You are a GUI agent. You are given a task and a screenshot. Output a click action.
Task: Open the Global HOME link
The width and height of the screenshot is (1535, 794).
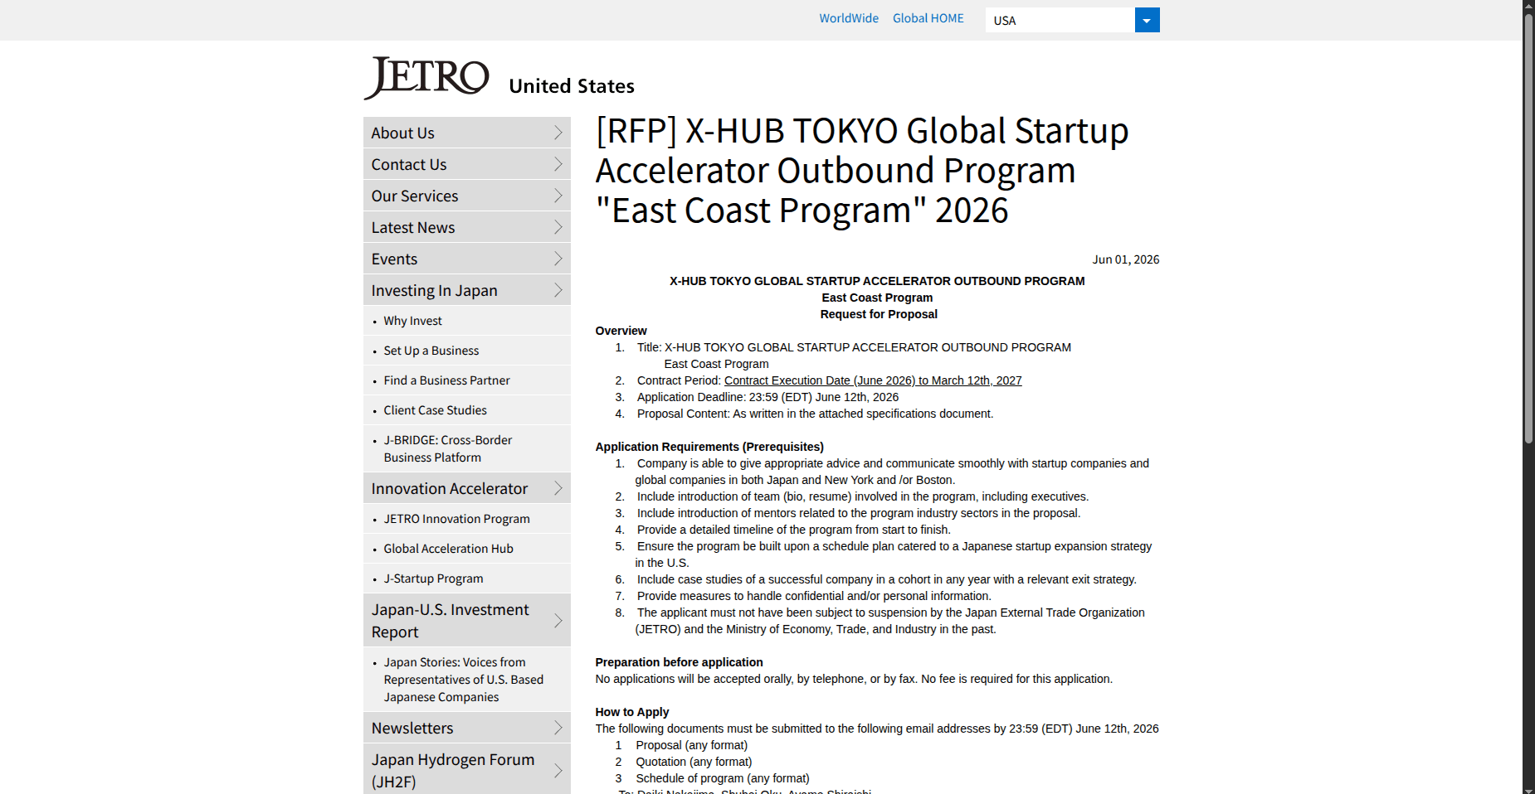[928, 18]
